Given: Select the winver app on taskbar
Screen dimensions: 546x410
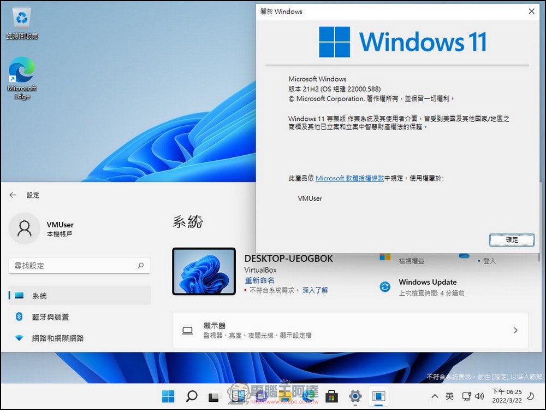Looking at the screenshot, I should point(378,396).
